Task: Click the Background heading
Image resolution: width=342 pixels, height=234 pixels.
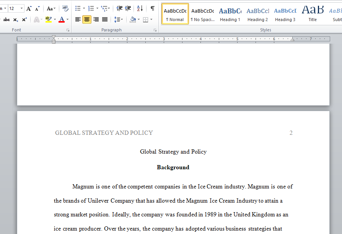Action: 173,167
